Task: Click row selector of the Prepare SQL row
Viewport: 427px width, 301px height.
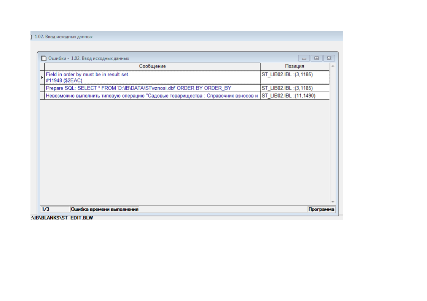Action: [x=42, y=88]
